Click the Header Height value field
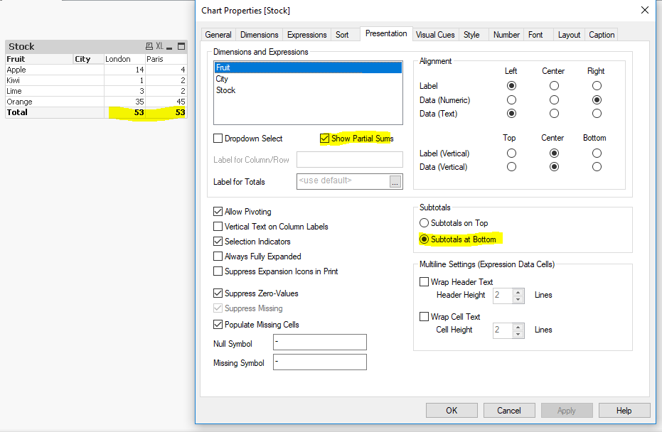This screenshot has height=432, width=662. click(x=503, y=295)
